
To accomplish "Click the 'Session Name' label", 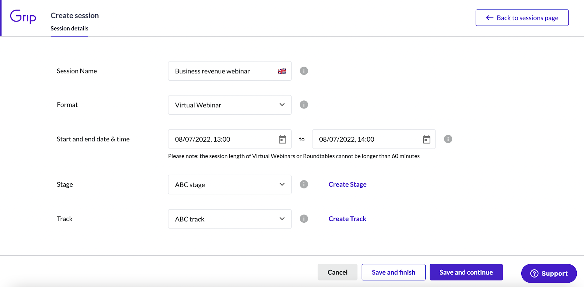I will click(77, 71).
